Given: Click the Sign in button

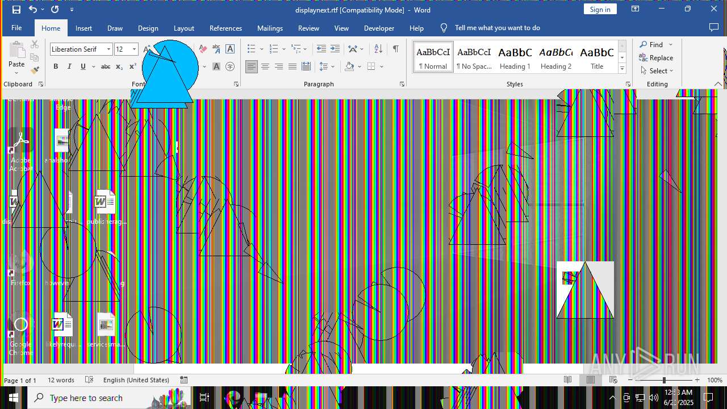Looking at the screenshot, I should 600,9.
